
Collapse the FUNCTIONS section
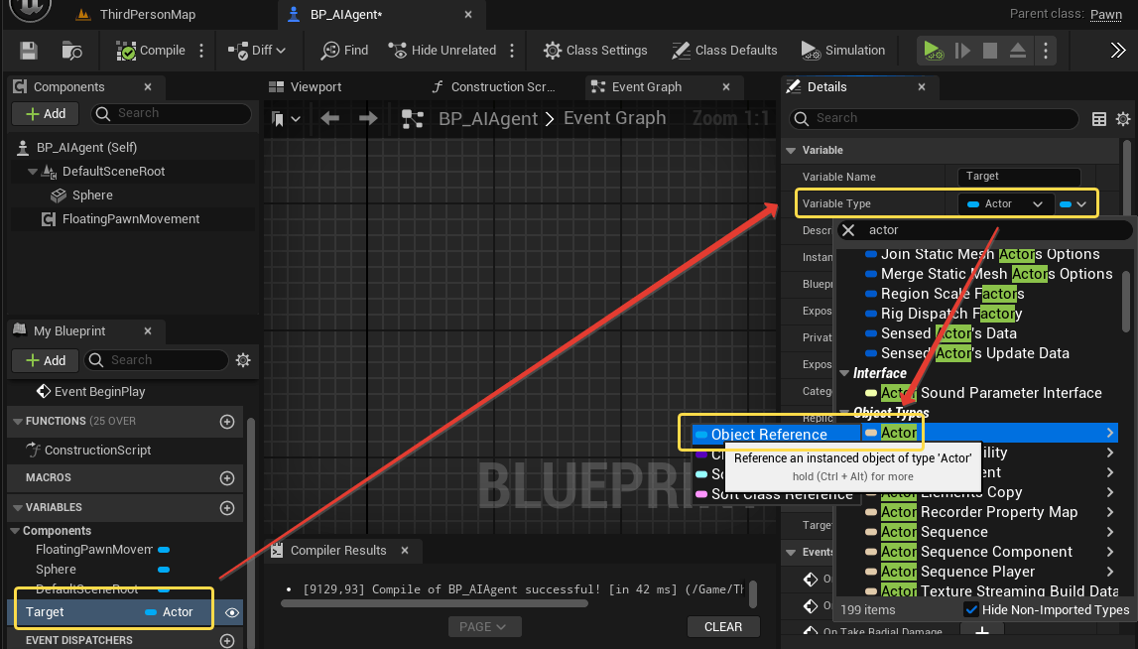pos(18,421)
